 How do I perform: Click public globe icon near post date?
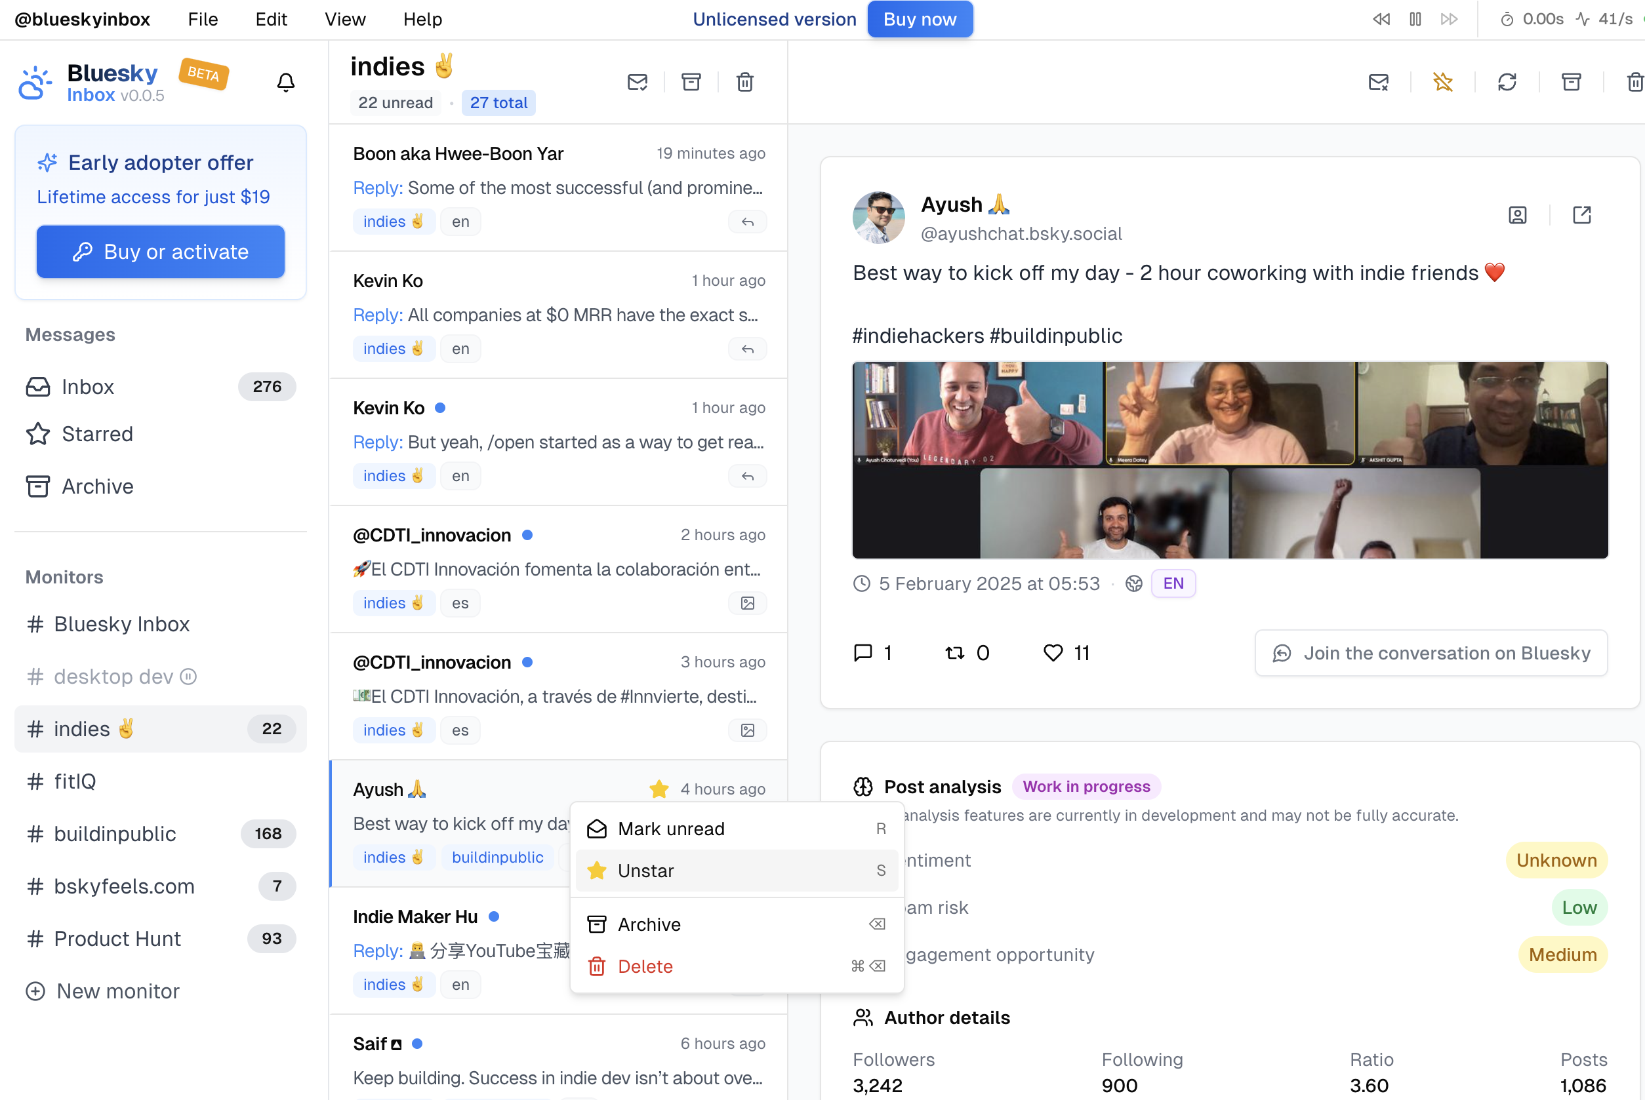tap(1133, 583)
